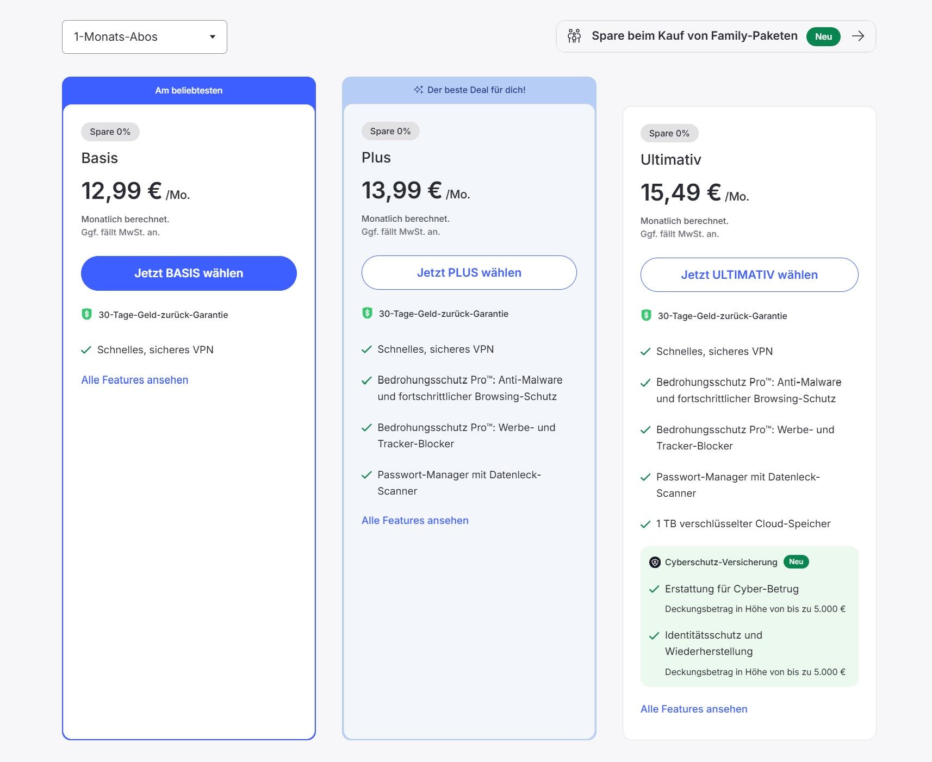
Task: Click the checkmark beside Schnelles, sicheres VPN in Ultimativ
Action: click(x=645, y=352)
